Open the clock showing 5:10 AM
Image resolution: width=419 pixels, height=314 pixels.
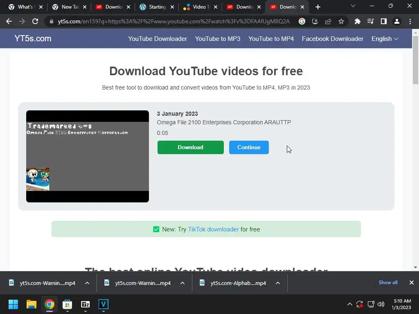point(401,304)
